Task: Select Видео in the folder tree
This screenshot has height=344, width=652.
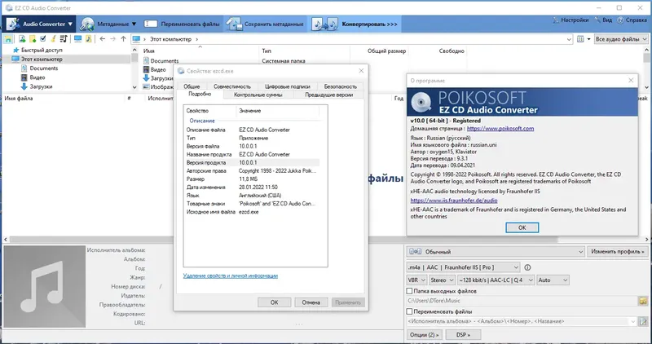Action: tap(37, 77)
